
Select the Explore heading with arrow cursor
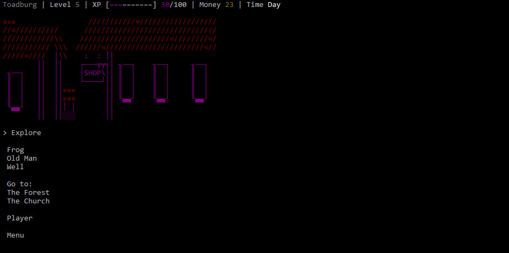pyautogui.click(x=22, y=133)
